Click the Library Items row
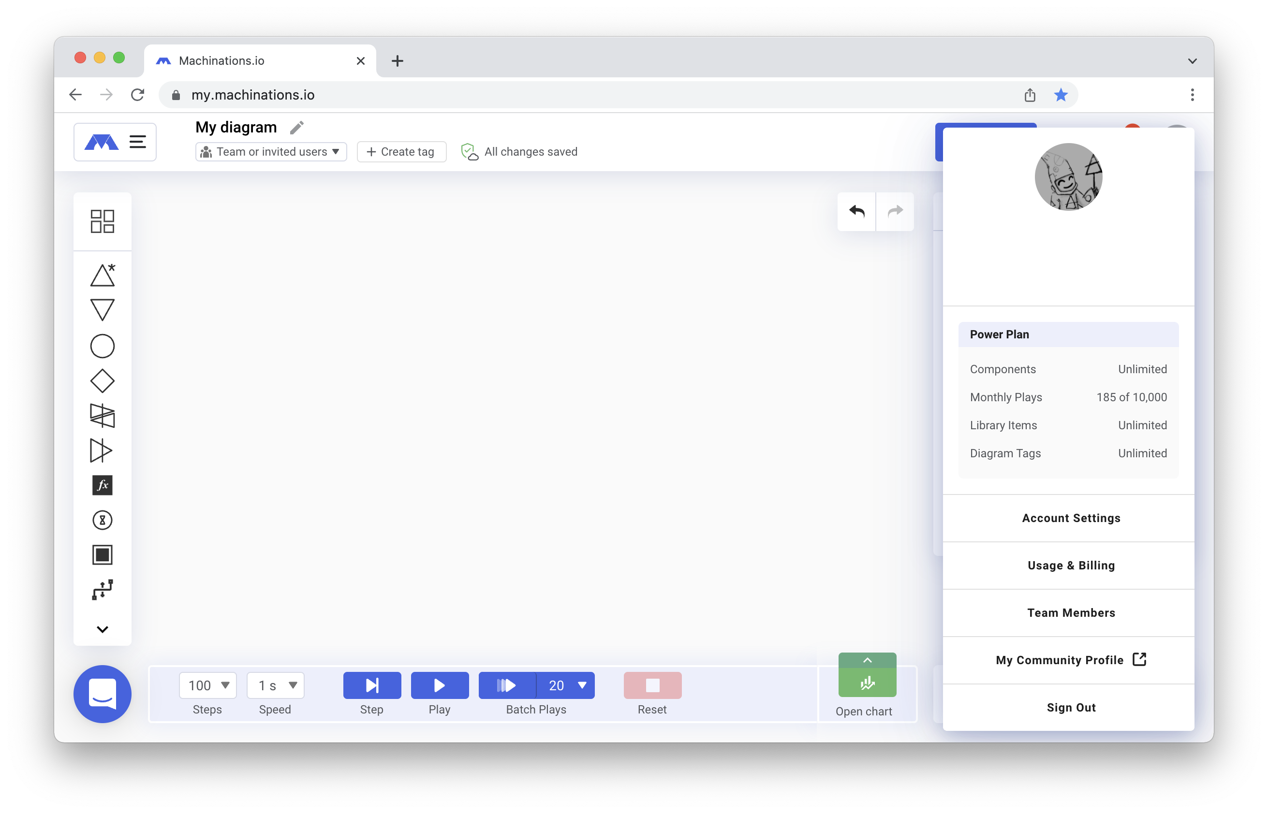 click(1068, 425)
